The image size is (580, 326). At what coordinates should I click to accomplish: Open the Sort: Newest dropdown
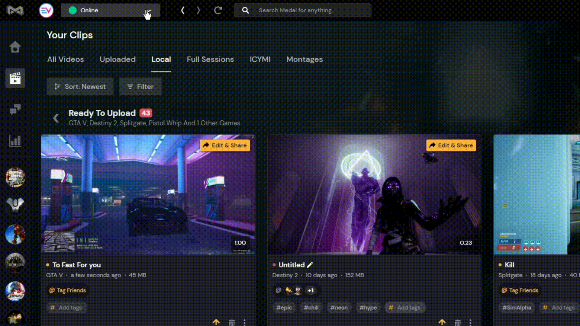(x=80, y=87)
